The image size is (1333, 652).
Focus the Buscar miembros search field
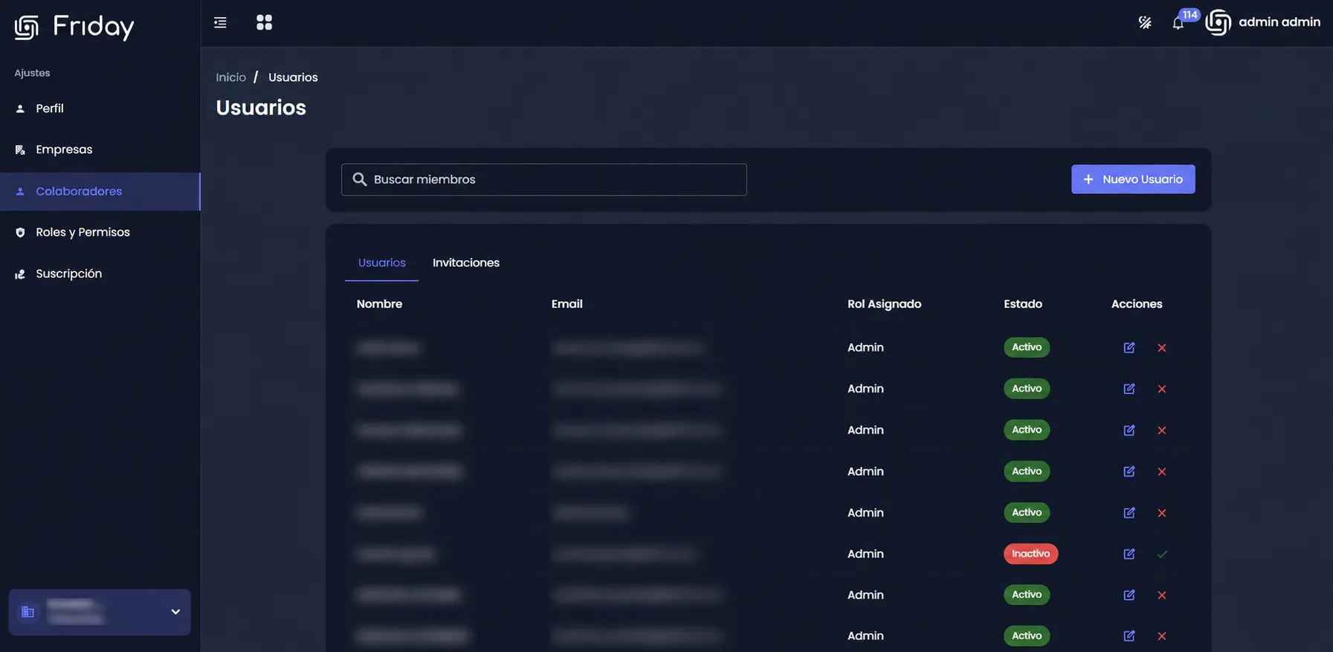[543, 179]
